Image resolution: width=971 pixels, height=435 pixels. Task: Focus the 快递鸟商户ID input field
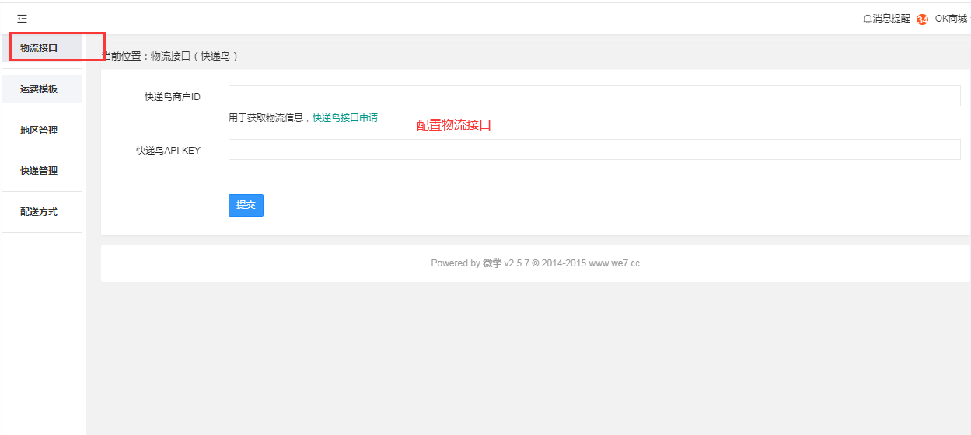tap(594, 96)
